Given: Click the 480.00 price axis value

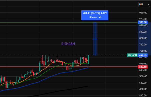Looking at the screenshot, I should (143, 89).
